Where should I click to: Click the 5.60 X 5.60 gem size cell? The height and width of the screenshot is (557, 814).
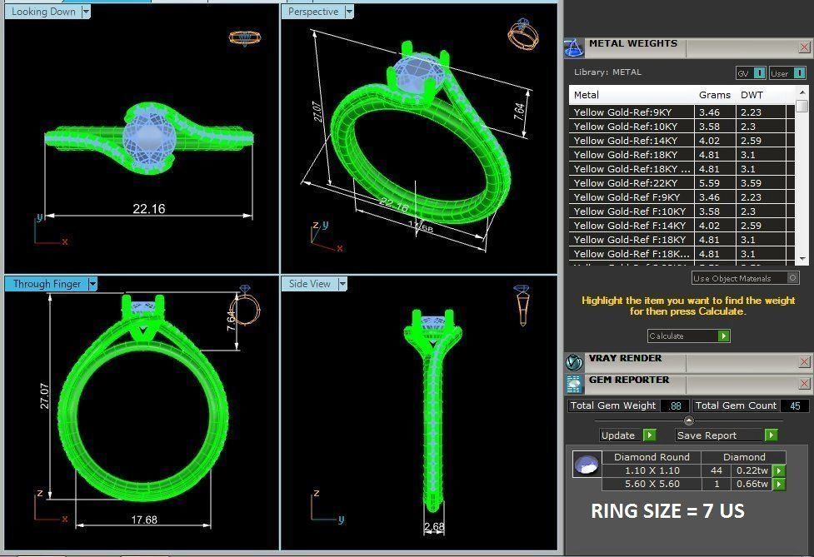652,484
